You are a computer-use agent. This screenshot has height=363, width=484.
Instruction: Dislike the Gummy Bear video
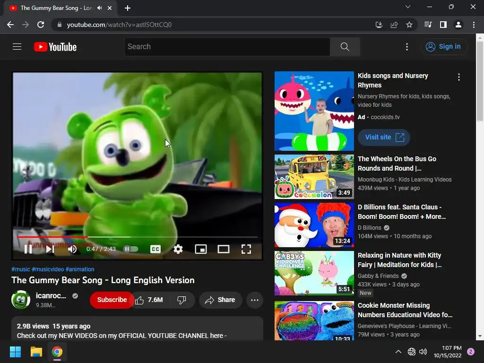(181, 300)
